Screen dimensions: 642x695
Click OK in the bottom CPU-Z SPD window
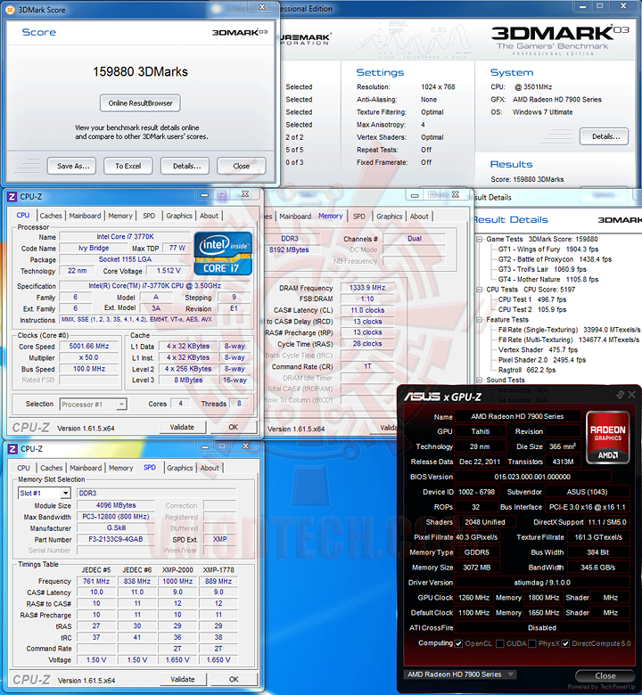(234, 680)
